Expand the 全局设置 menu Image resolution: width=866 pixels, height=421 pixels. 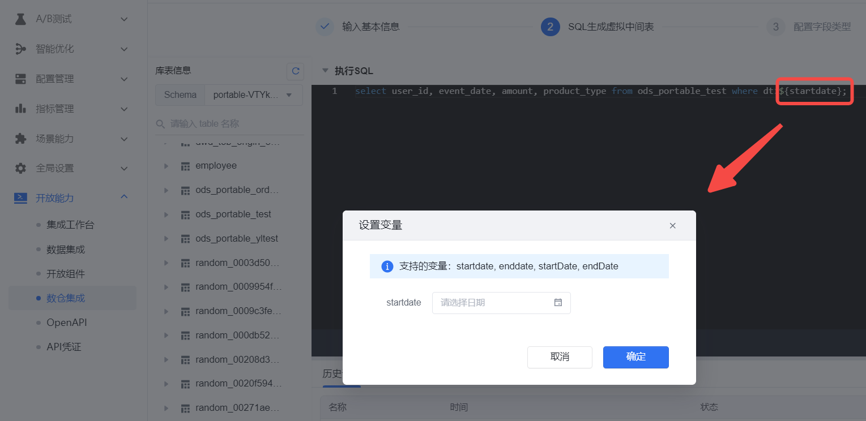tap(125, 168)
